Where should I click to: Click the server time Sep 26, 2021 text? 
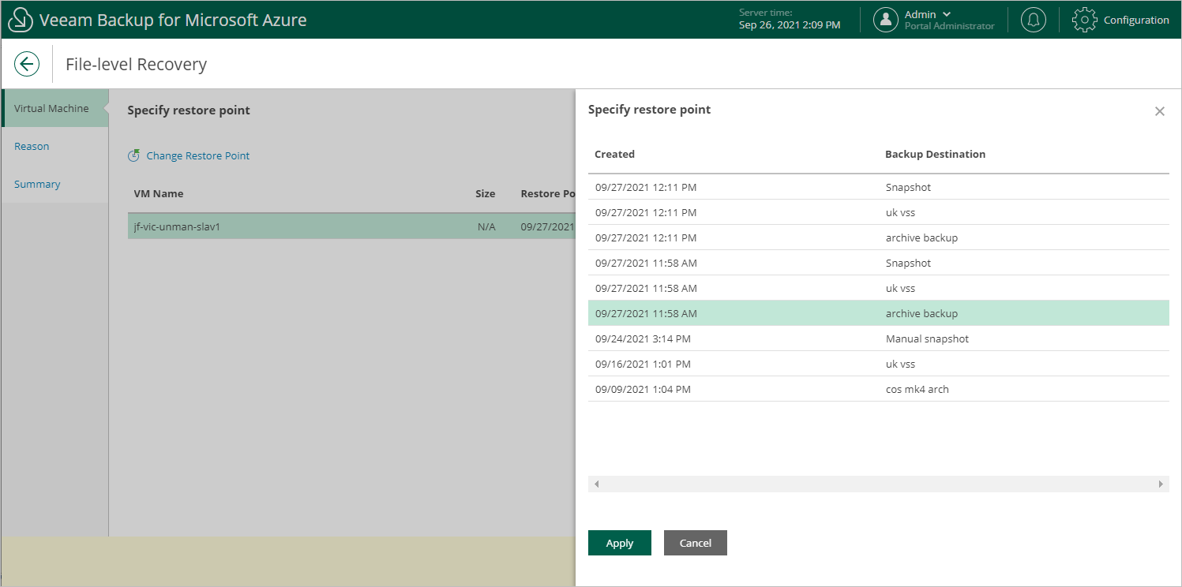point(790,25)
